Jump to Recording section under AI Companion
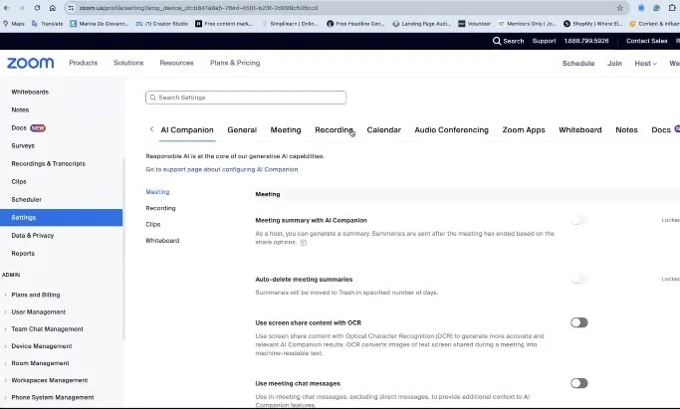Screen dimensions: 680x409 point(160,208)
